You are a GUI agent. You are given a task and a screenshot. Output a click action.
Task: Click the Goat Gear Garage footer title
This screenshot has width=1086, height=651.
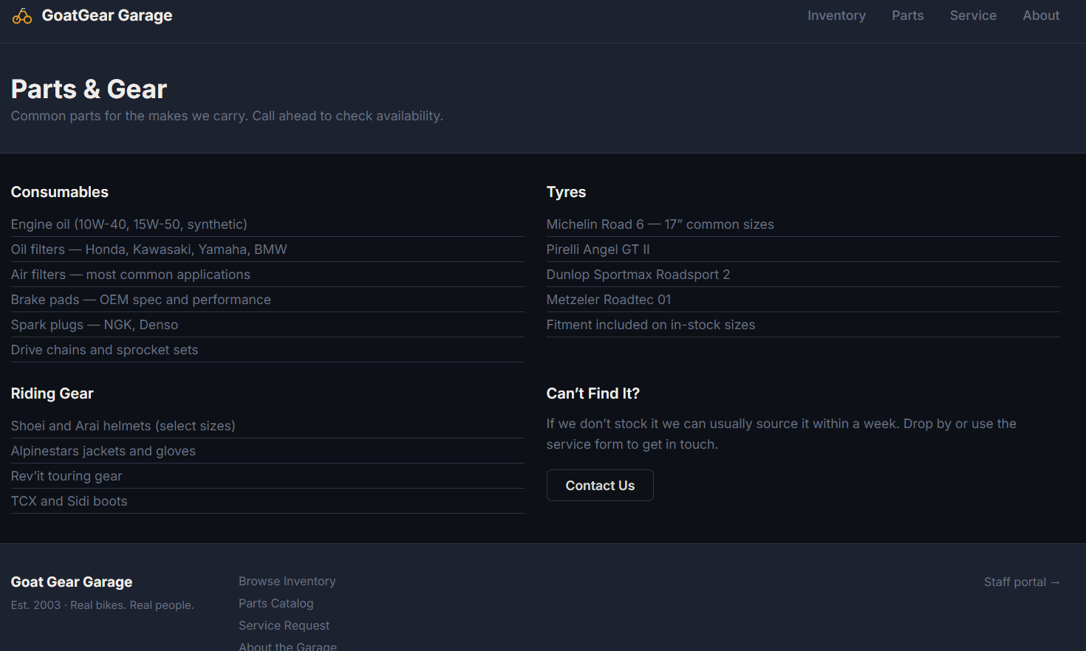click(x=72, y=582)
